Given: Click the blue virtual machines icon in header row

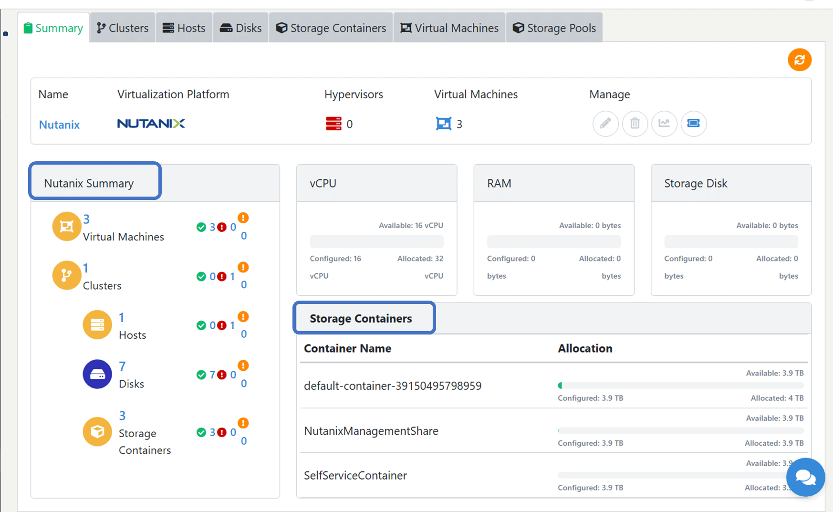Looking at the screenshot, I should (444, 124).
